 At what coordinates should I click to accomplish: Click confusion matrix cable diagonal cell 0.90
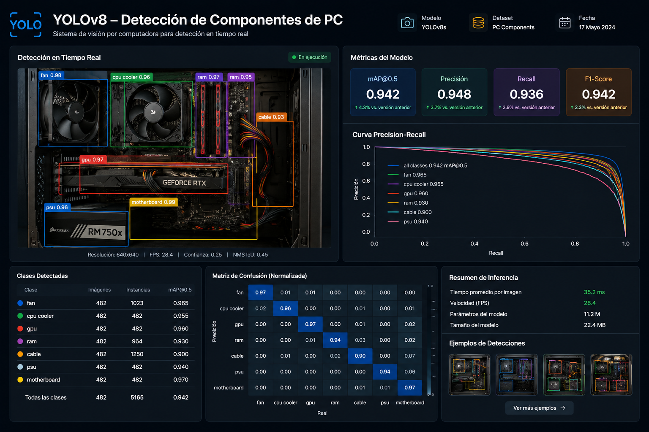tap(360, 356)
